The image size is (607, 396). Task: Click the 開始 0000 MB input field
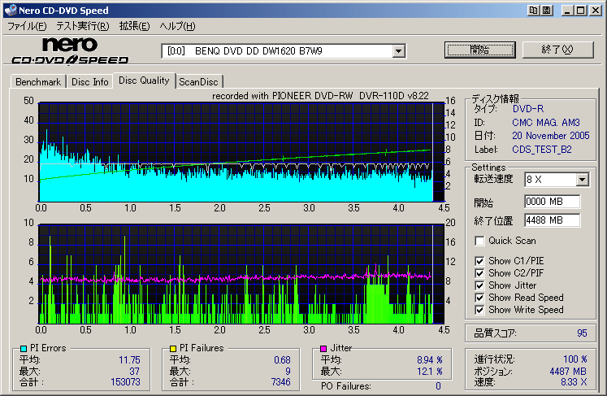(x=552, y=202)
